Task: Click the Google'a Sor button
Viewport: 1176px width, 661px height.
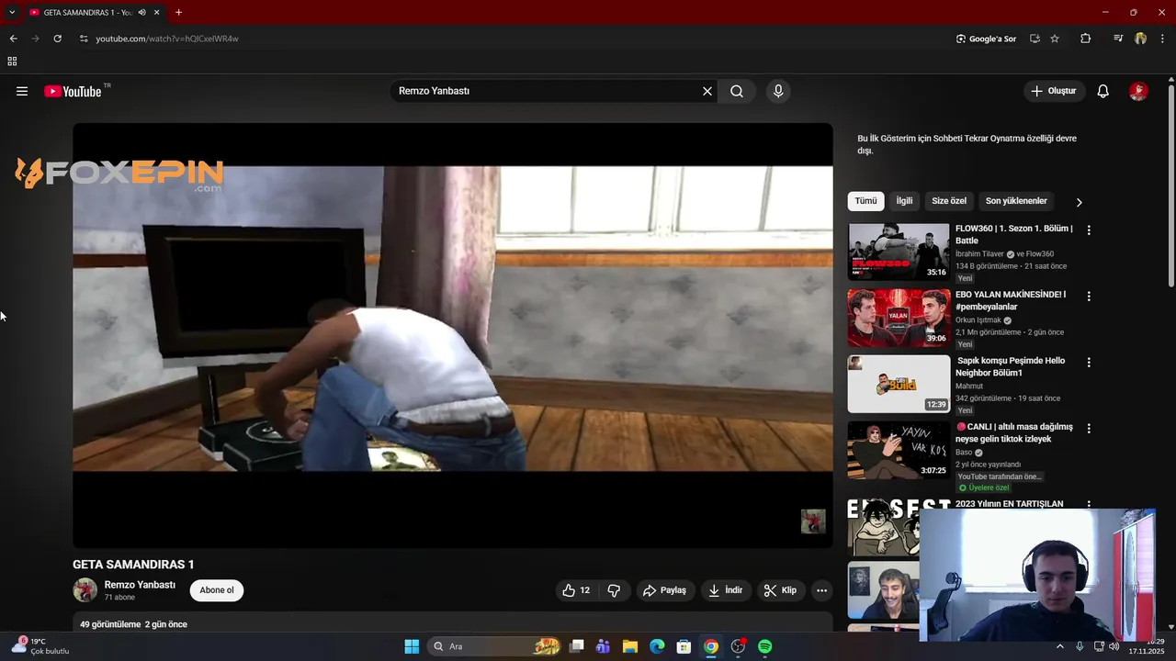Action: point(986,39)
